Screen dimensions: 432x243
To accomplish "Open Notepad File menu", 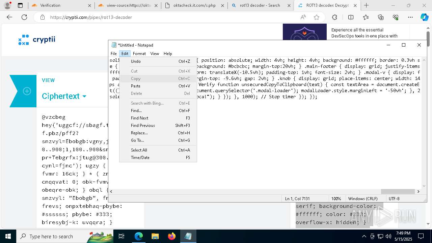I will (x=114, y=53).
